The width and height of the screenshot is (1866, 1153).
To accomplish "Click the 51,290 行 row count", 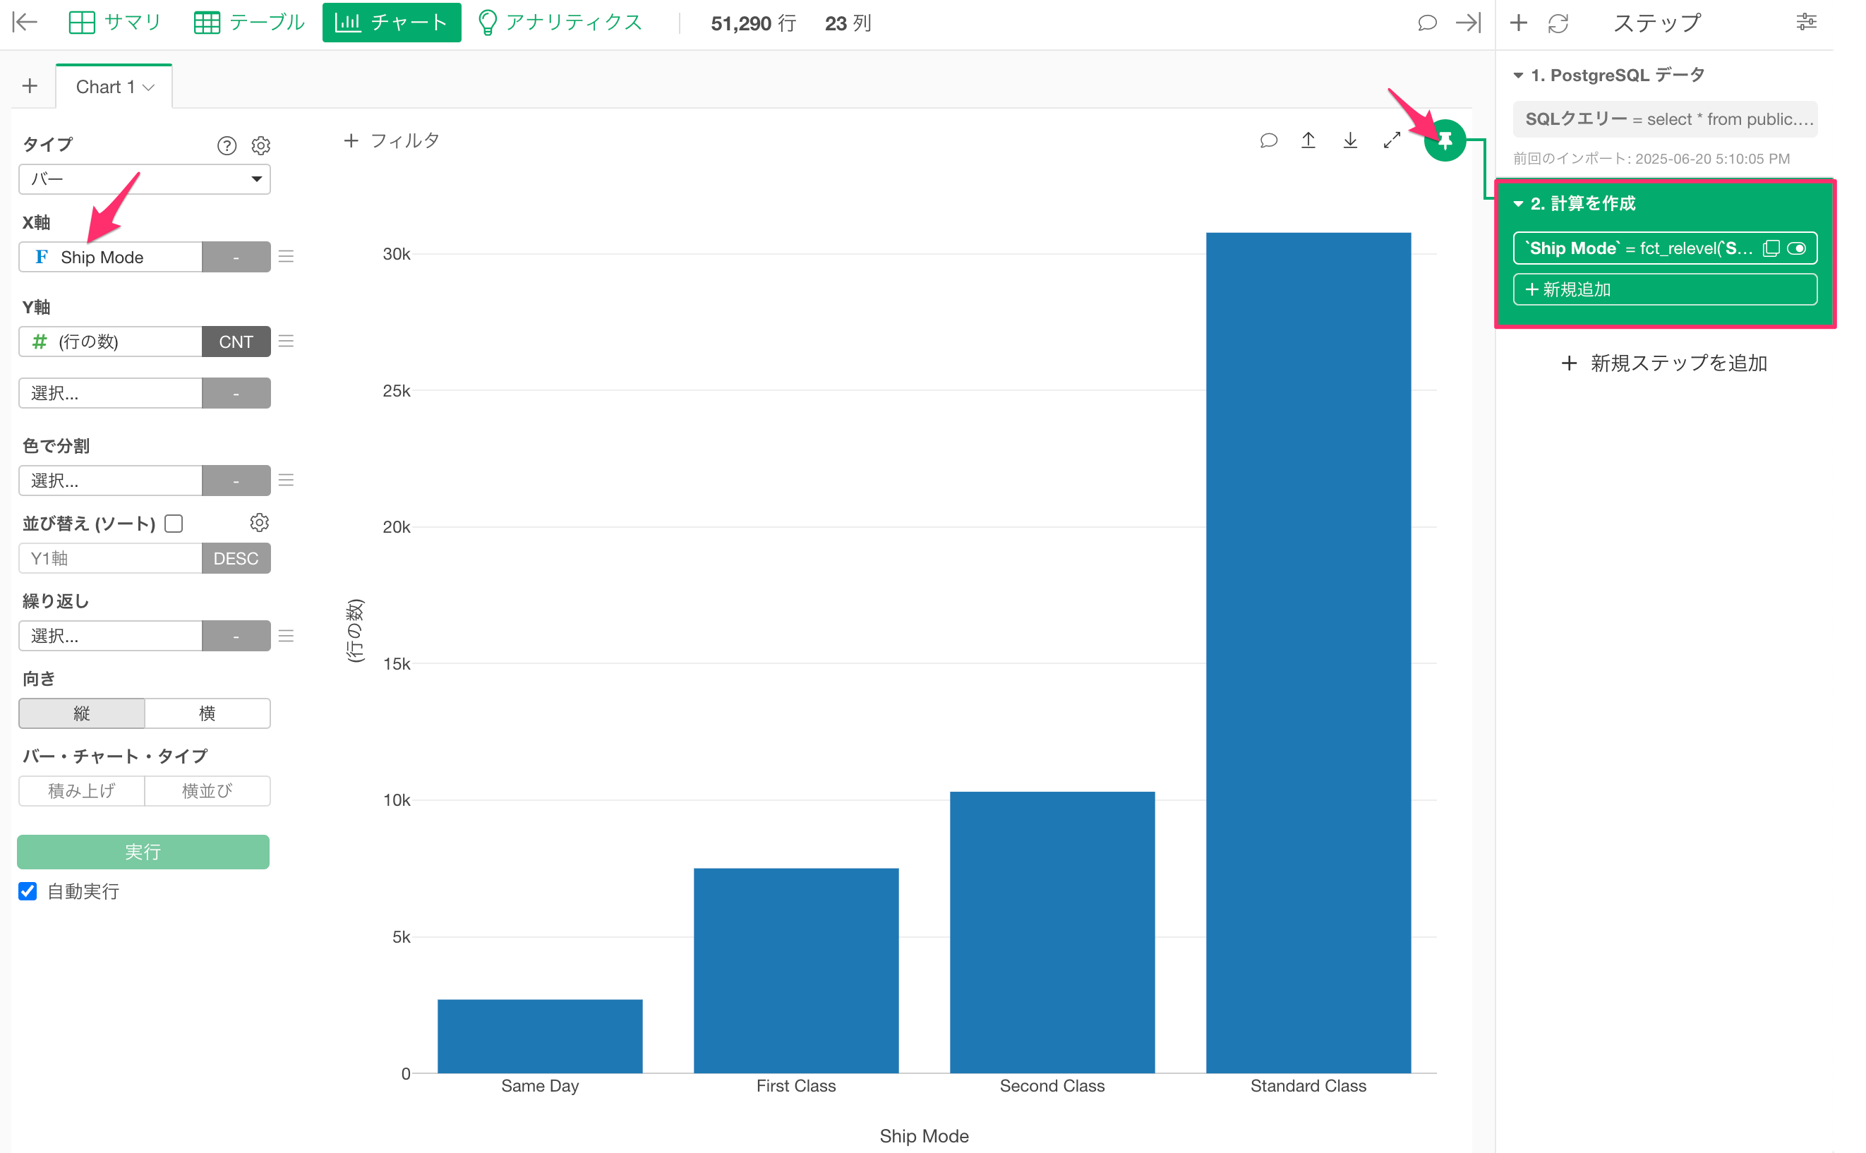I will click(x=754, y=24).
